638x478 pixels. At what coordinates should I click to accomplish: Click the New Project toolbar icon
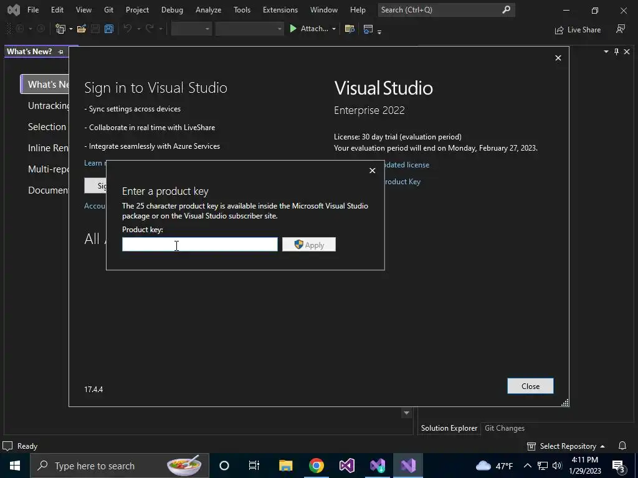(x=60, y=29)
